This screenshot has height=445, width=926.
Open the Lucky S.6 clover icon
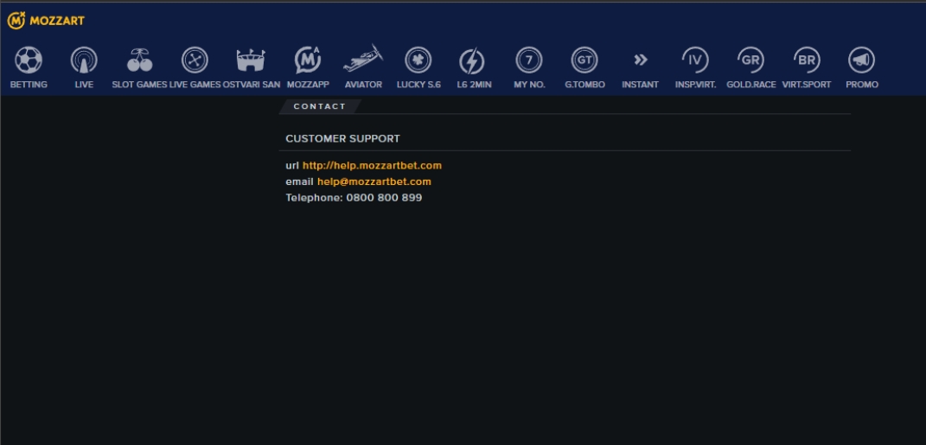[x=418, y=60]
